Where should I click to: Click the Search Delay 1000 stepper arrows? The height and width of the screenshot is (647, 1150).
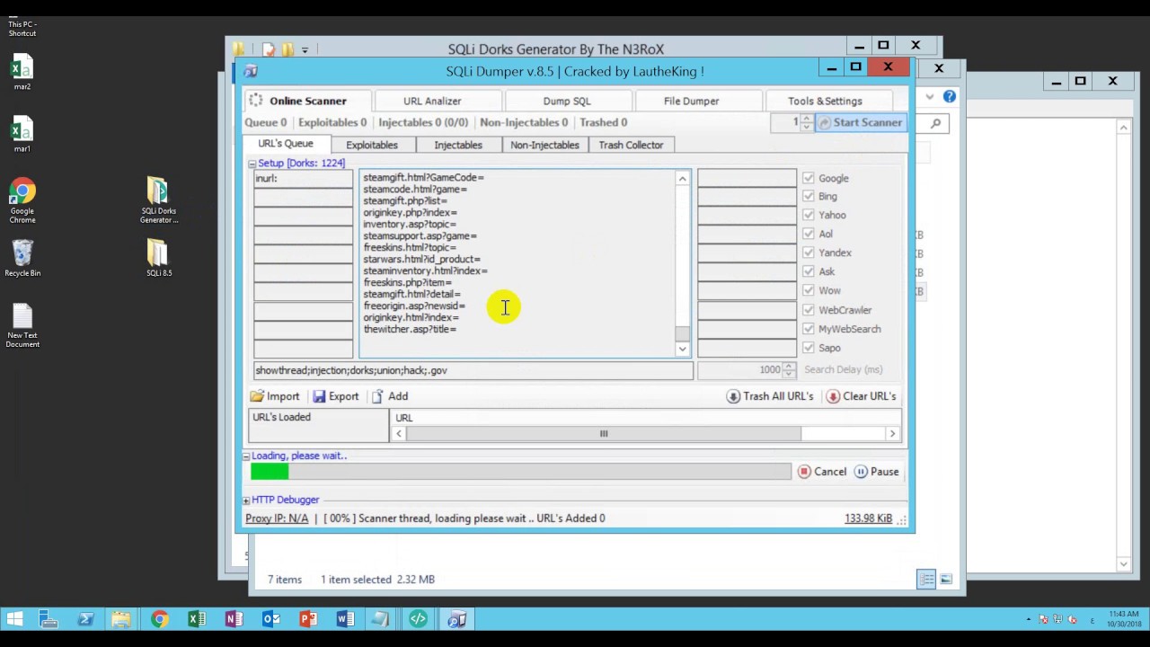click(x=789, y=369)
